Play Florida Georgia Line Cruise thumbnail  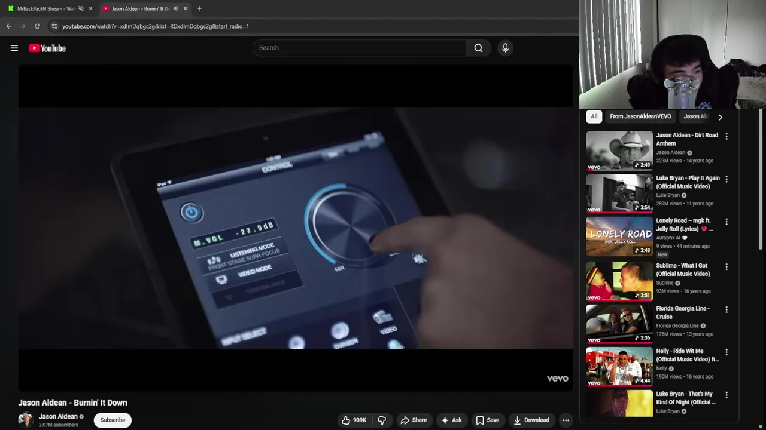(619, 324)
